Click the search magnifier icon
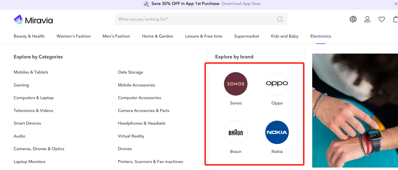Viewport: 398px width, 170px height. [280, 19]
